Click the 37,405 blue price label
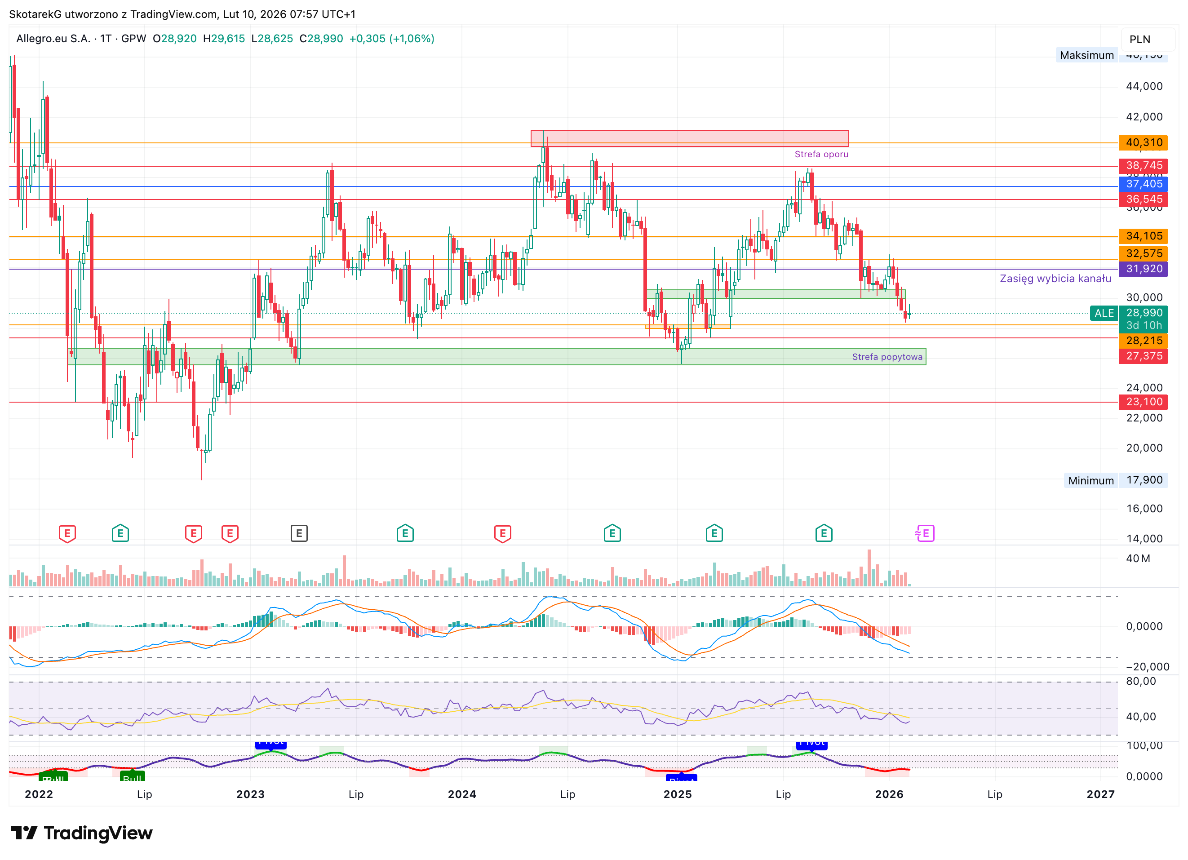The width and height of the screenshot is (1188, 860). click(1144, 184)
